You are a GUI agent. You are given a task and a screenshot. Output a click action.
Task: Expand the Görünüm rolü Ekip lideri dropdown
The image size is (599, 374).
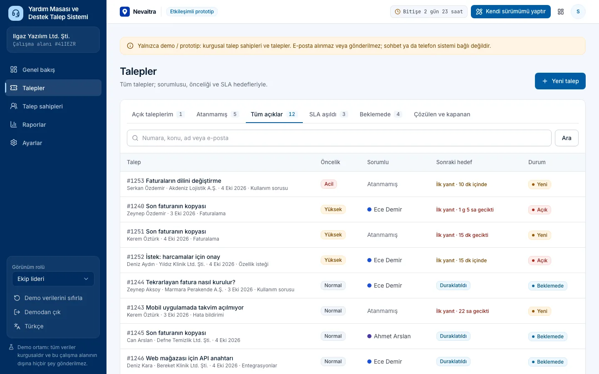pos(53,279)
